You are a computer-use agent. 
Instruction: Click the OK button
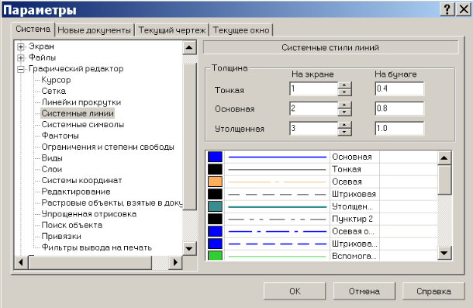coord(295,291)
